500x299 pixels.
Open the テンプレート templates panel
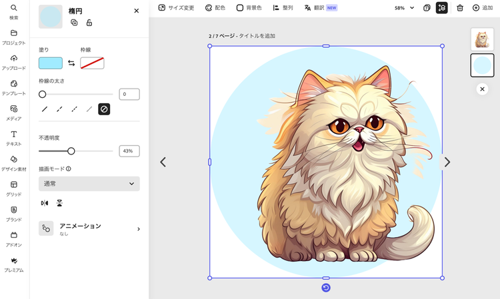pyautogui.click(x=14, y=87)
